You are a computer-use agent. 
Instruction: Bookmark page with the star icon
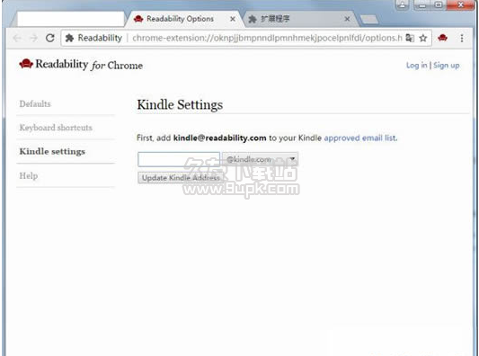[x=423, y=38]
